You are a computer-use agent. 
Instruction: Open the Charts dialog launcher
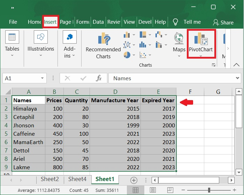pos(213,65)
